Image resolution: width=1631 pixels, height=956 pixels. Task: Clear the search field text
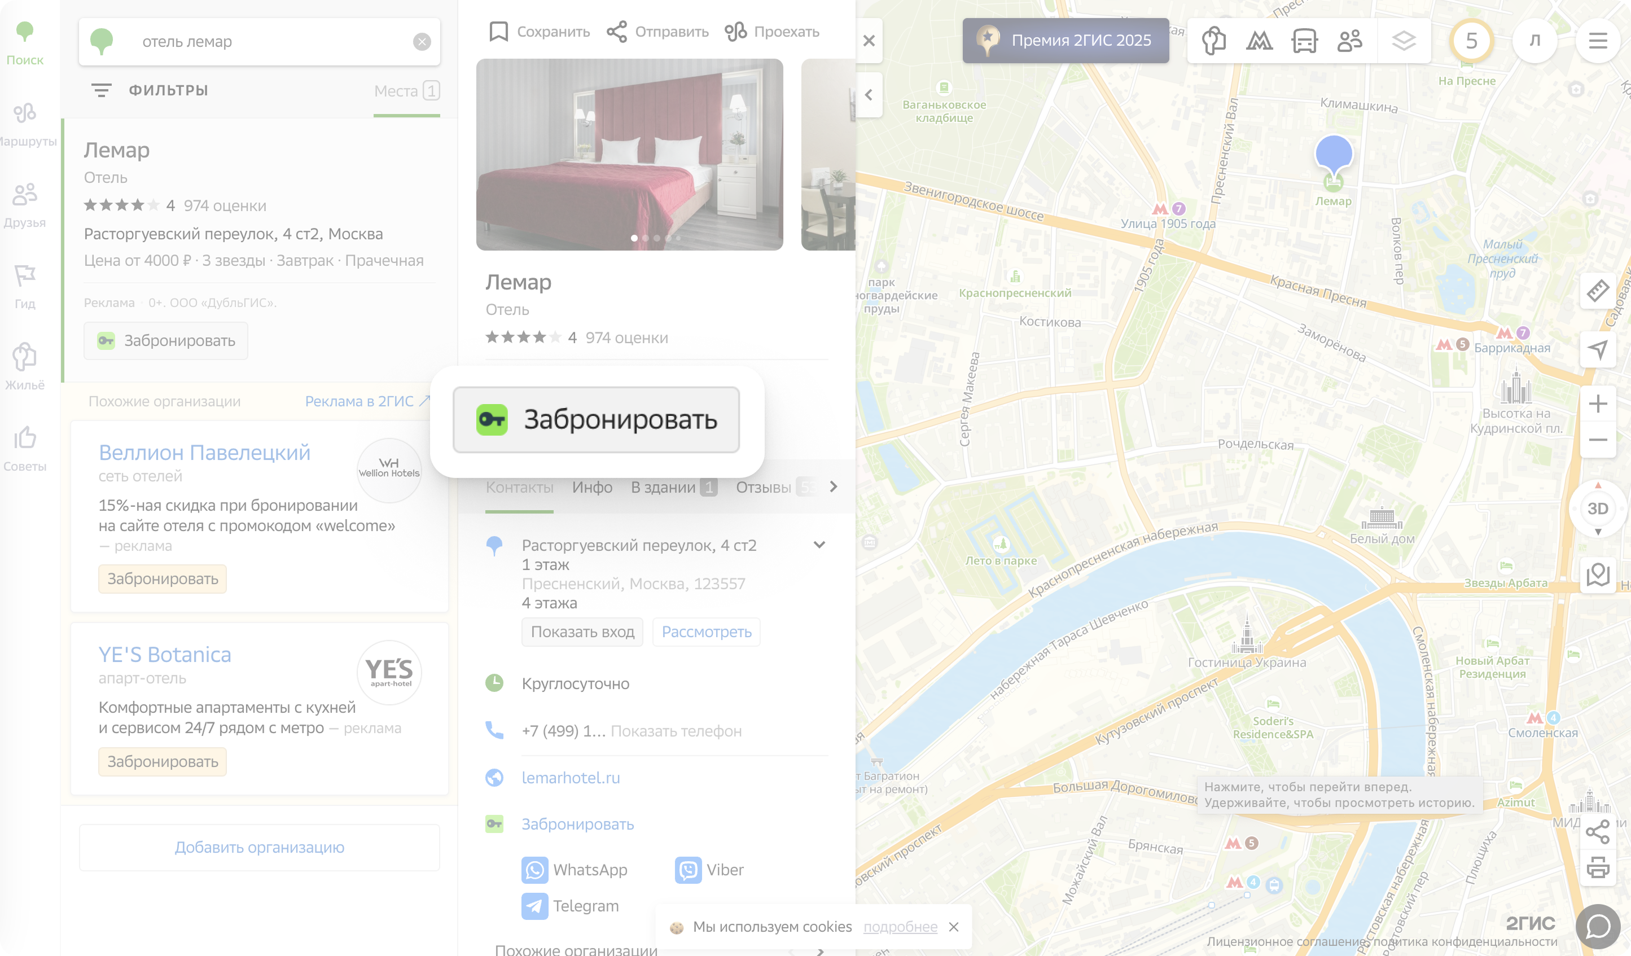pos(422,42)
